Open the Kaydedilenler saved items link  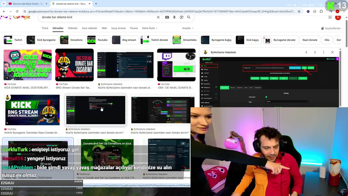(331, 28)
